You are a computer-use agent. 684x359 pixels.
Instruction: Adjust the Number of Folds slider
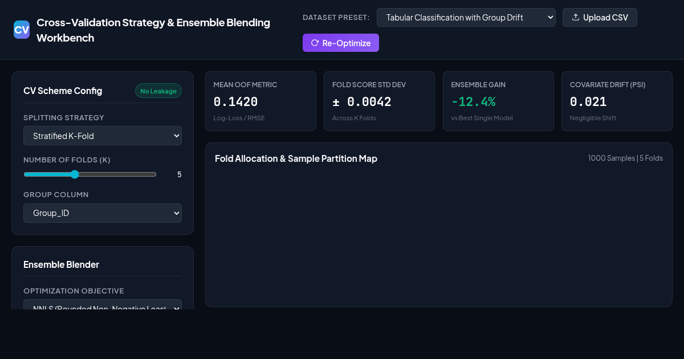(x=90, y=174)
